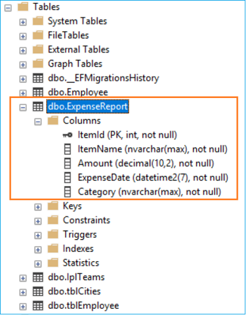Click the Columns folder icon
The width and height of the screenshot is (246, 315).
tap(53, 120)
